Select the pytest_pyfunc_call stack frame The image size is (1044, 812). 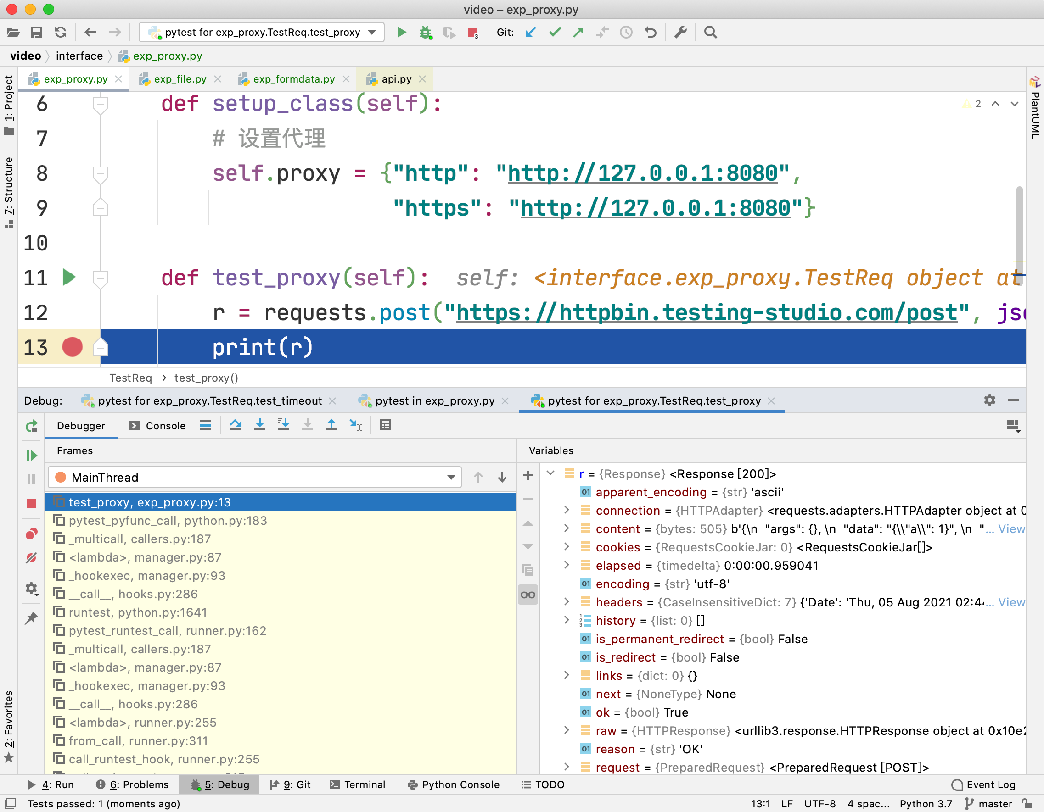point(167,521)
